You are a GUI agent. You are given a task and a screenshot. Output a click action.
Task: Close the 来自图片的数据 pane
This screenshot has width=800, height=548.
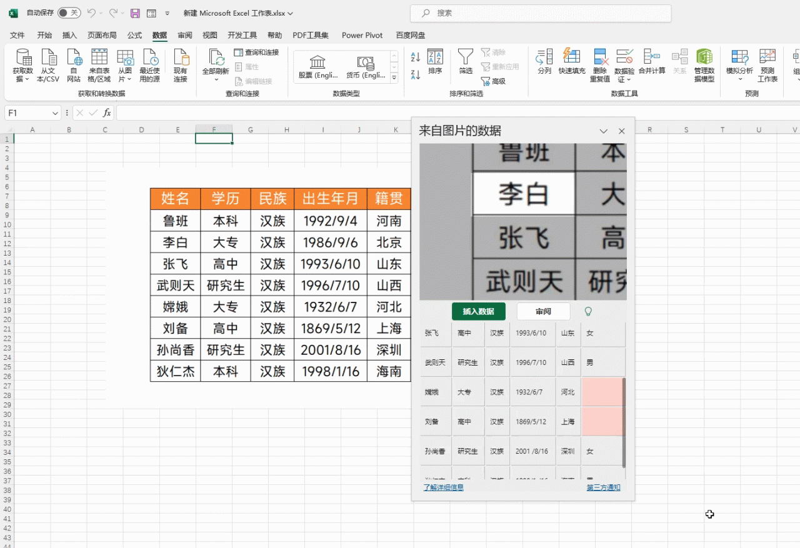tap(621, 131)
